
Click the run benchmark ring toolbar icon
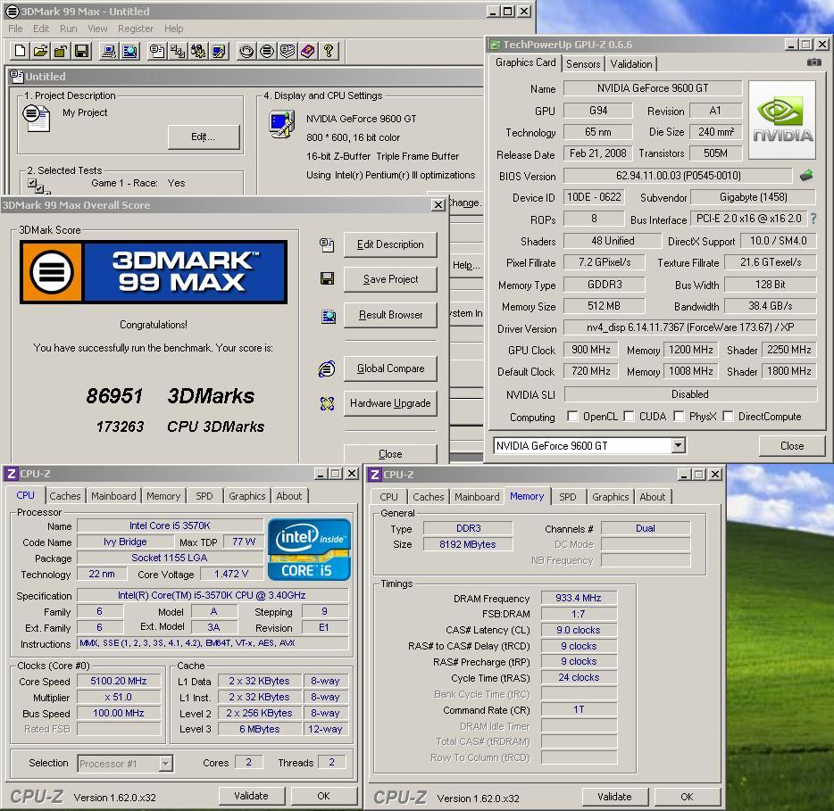point(246,51)
